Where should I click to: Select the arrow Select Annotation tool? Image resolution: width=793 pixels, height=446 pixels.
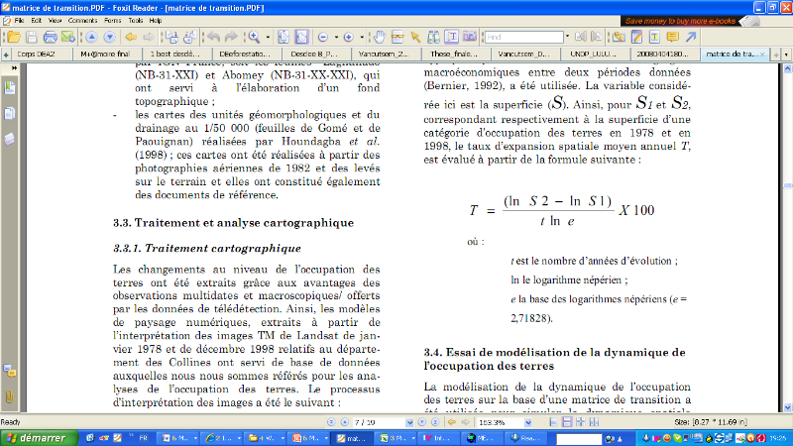click(x=415, y=37)
